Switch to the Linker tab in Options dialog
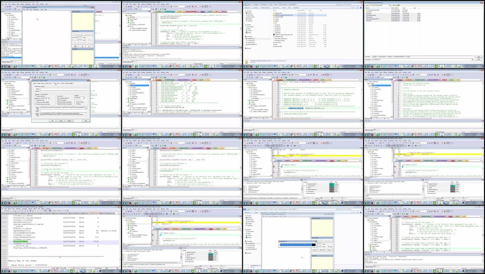This screenshot has width=485, height=274. tap(62, 83)
